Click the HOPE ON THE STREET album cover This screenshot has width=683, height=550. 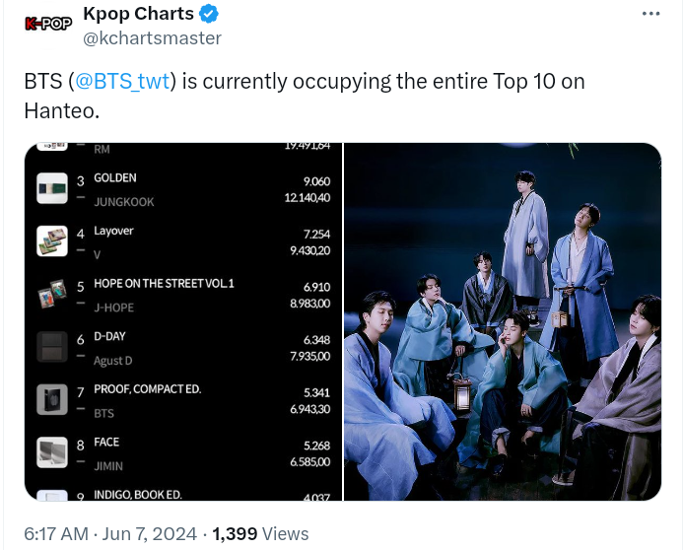coord(52,295)
